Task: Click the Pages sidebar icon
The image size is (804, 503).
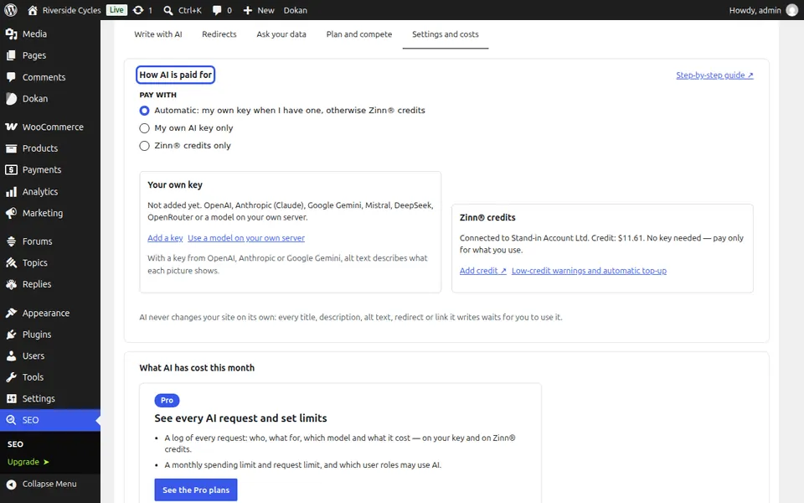Action: [x=11, y=55]
